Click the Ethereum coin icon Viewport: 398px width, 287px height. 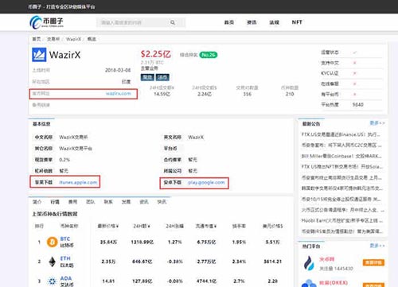coord(52,262)
